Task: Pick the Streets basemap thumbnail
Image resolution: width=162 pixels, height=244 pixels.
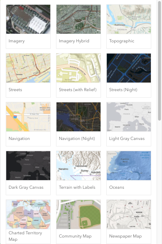Action: (x=28, y=68)
